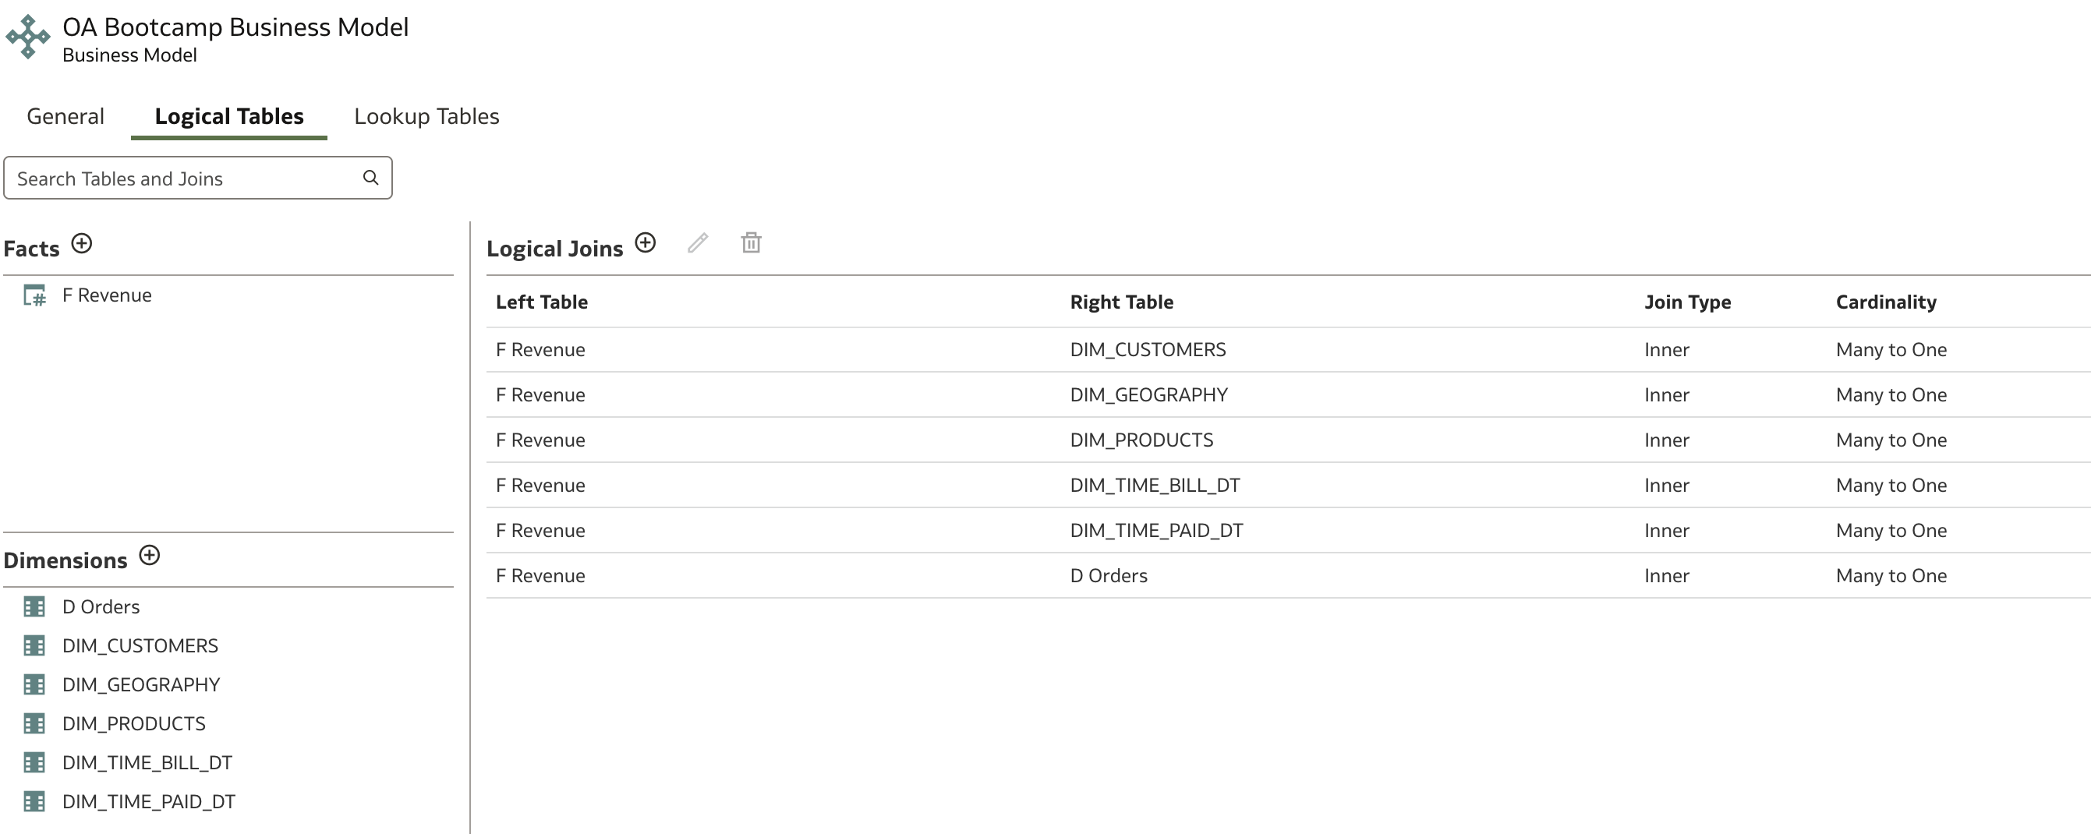This screenshot has height=834, width=2091.
Task: Click the magnifier search icon
Action: tap(371, 178)
